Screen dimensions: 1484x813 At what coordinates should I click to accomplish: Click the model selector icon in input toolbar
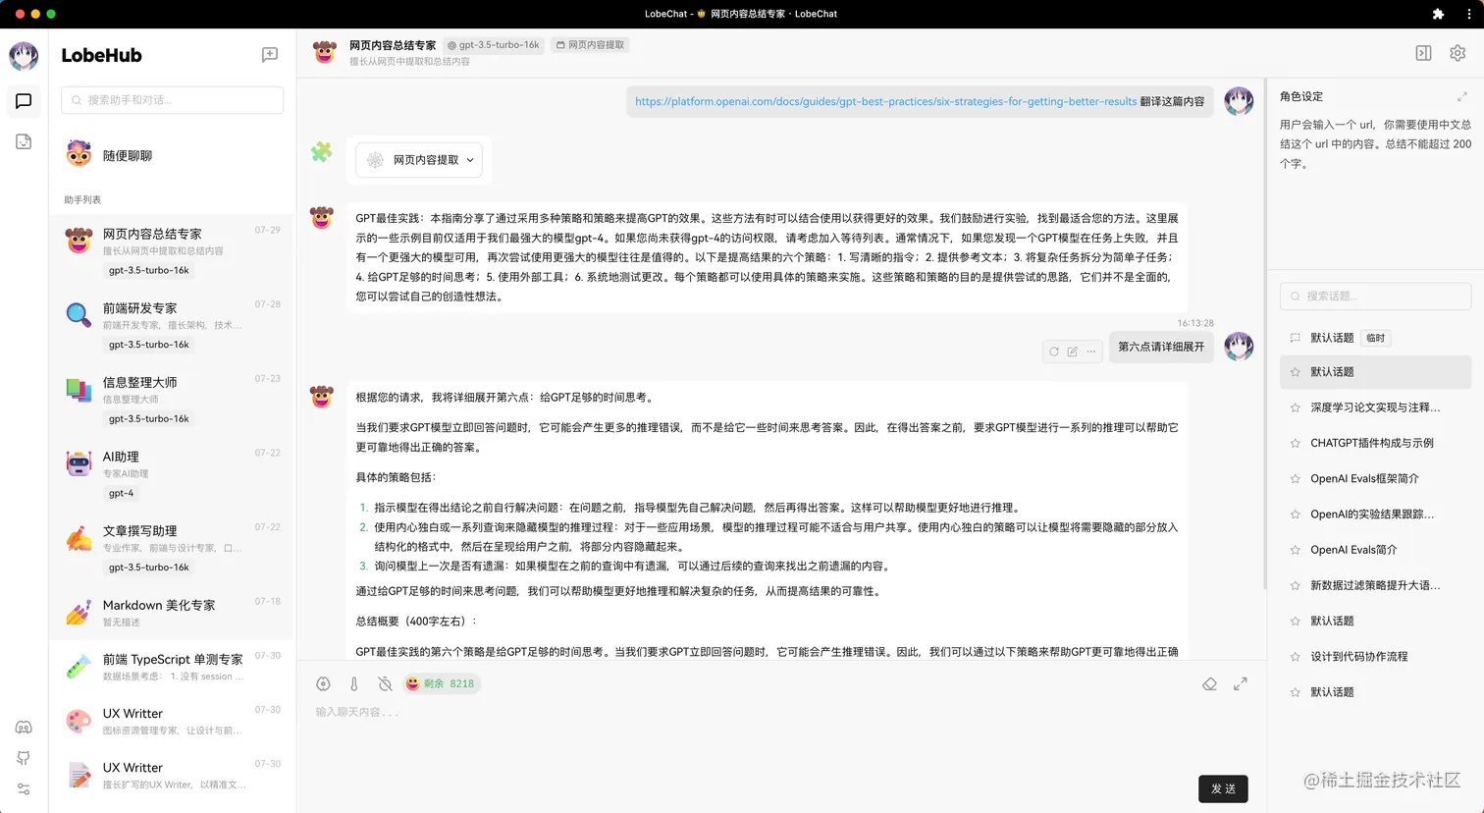tap(323, 683)
